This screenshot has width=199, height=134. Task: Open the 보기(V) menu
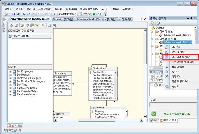[x=31, y=9]
